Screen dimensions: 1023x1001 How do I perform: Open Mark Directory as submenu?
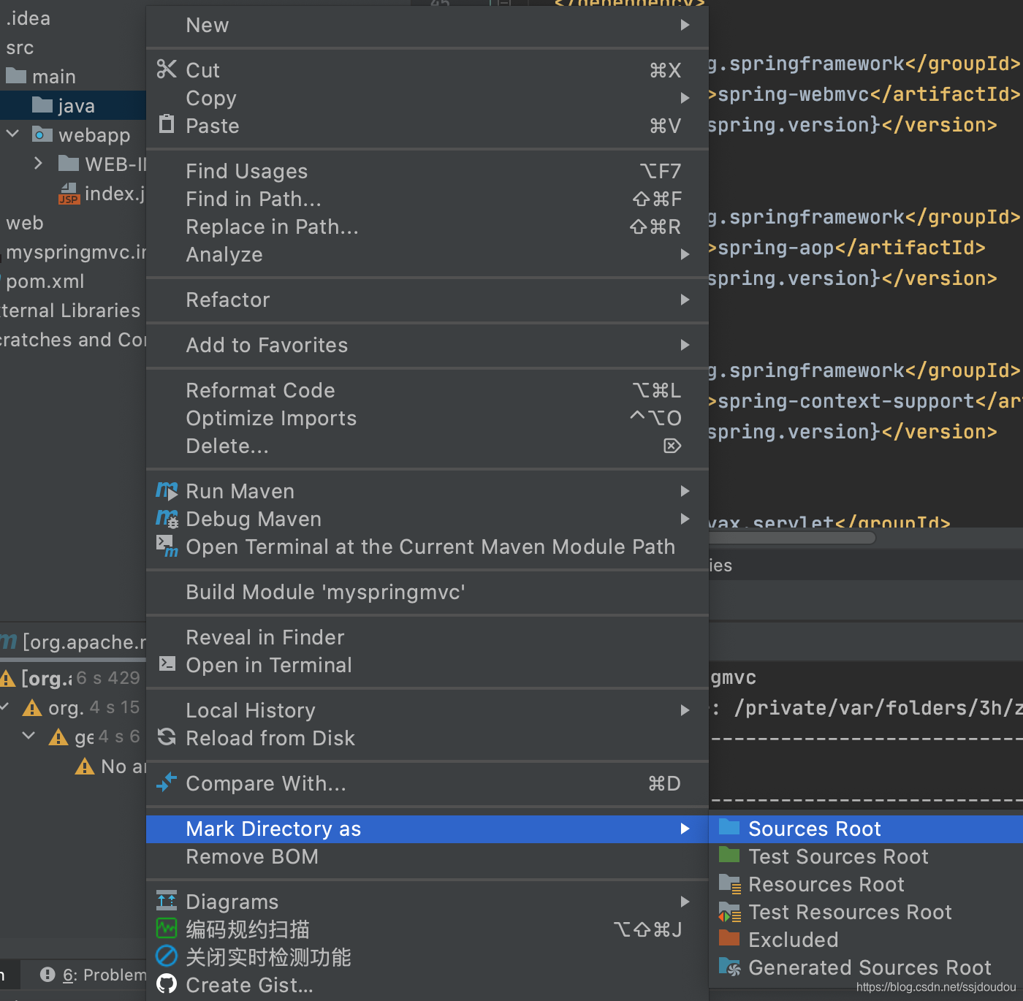[427, 829]
